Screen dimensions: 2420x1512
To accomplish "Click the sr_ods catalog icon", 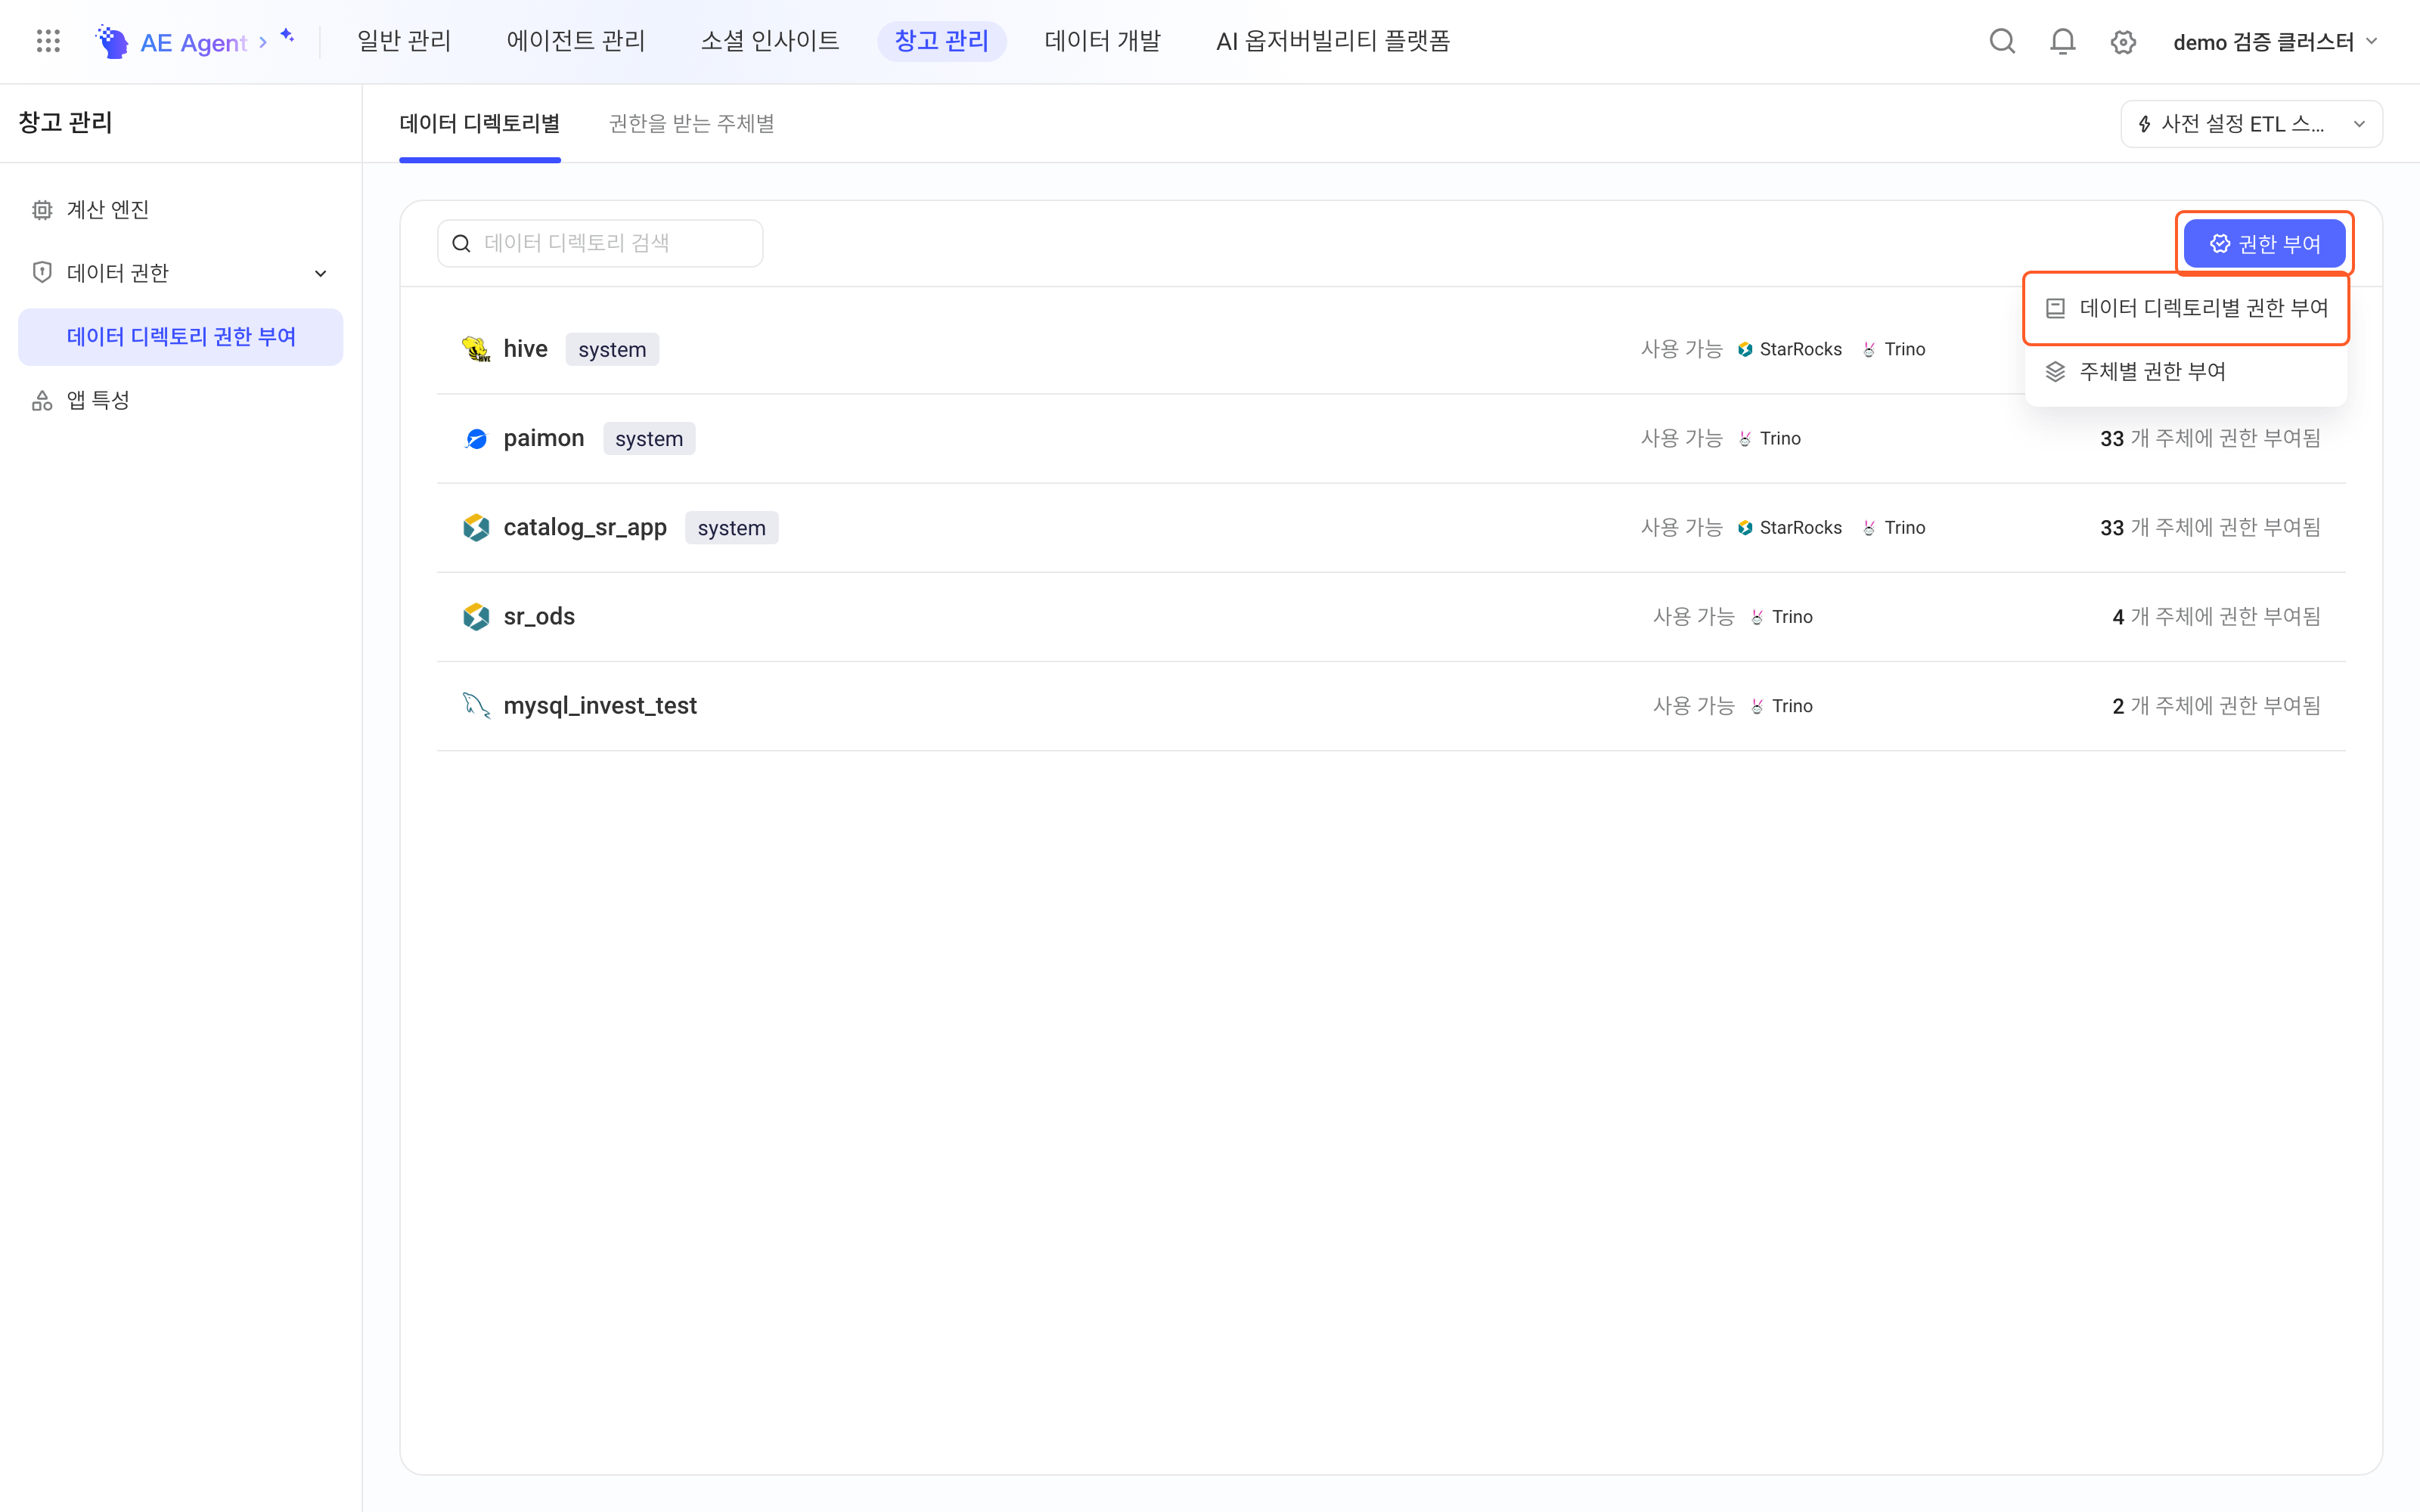I will (x=476, y=616).
